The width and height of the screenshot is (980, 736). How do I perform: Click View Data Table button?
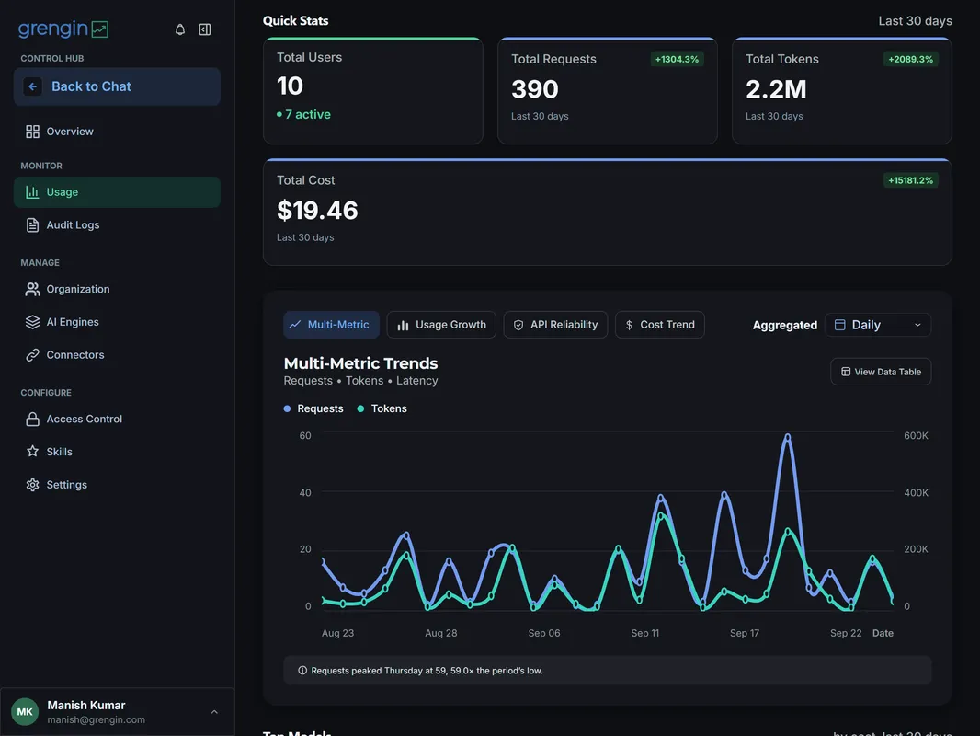(x=881, y=372)
